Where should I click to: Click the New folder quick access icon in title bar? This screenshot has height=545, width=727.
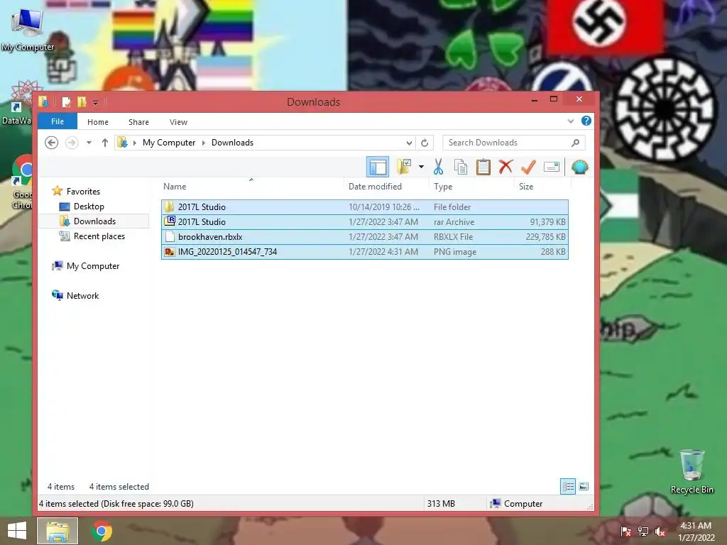pyautogui.click(x=82, y=102)
